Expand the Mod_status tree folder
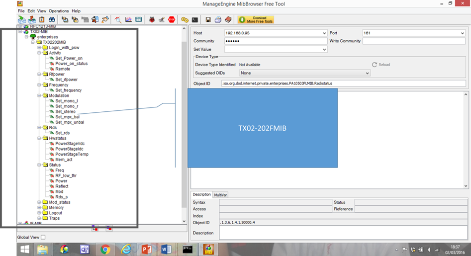Viewport: 471px width, 256px height. click(x=39, y=202)
